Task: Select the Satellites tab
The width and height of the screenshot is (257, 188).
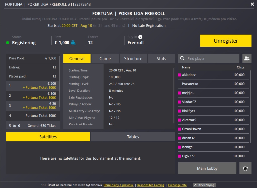Action: click(48, 137)
